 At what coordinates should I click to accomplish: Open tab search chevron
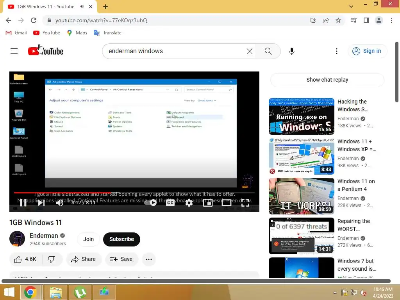click(351, 7)
